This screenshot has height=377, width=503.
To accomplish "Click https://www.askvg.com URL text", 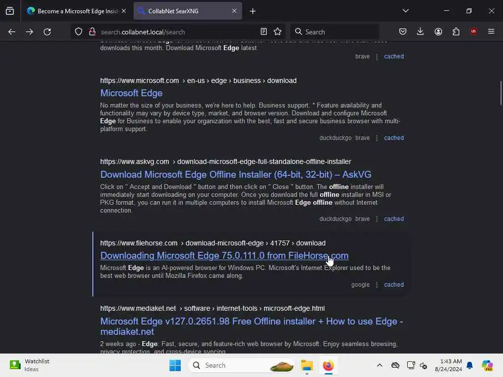I will tap(135, 162).
